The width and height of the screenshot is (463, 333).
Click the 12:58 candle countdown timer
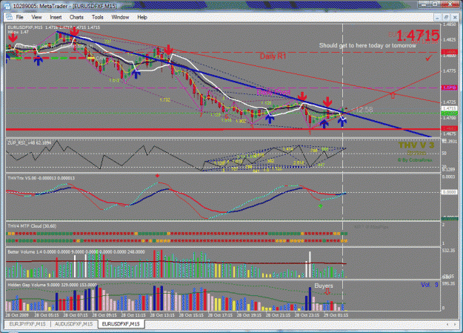(364, 110)
